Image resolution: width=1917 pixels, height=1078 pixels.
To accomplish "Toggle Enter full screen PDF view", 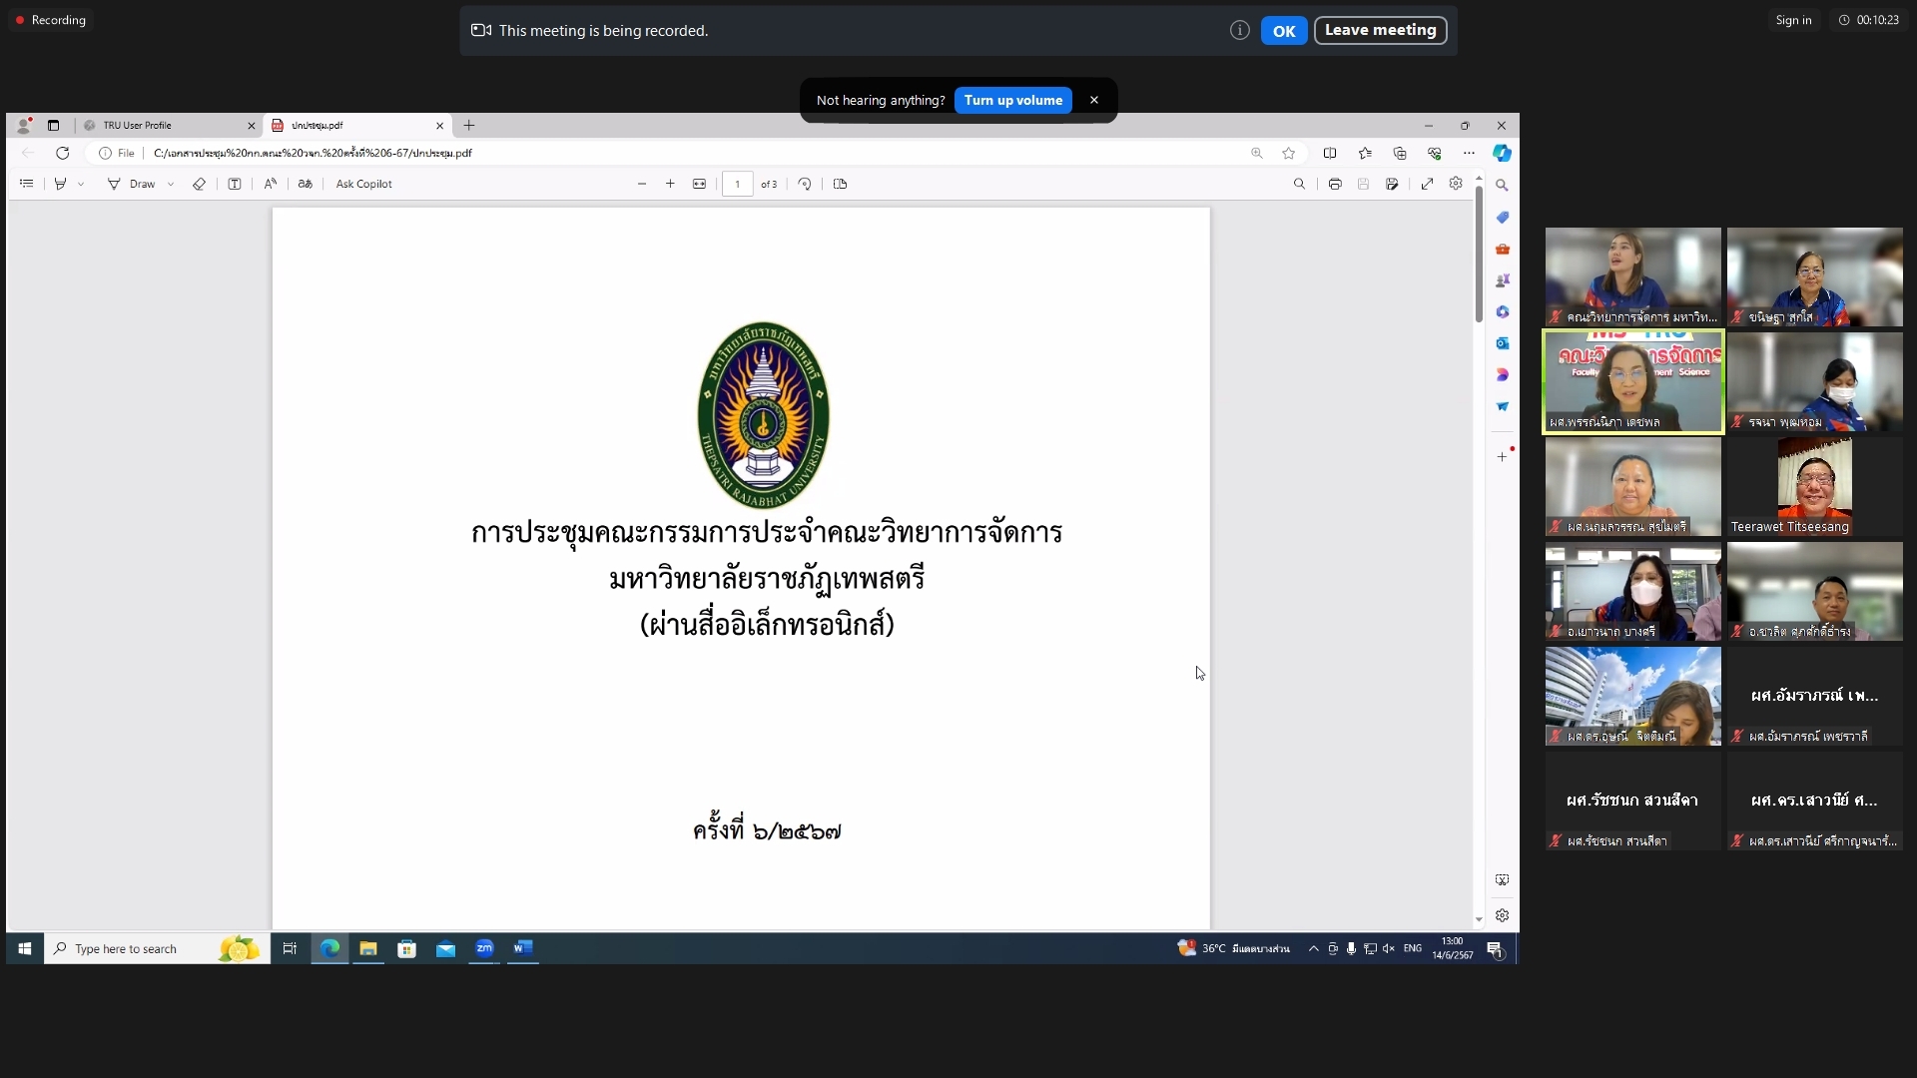I will tap(1428, 184).
